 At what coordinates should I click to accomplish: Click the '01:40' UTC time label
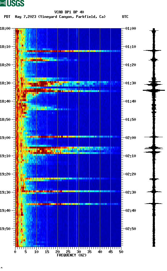[x=131, y=101]
